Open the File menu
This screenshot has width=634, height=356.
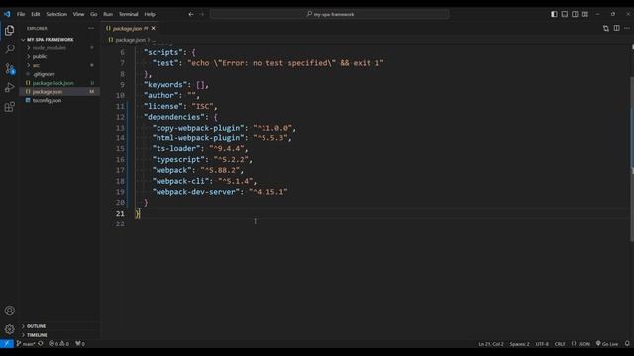click(x=21, y=14)
